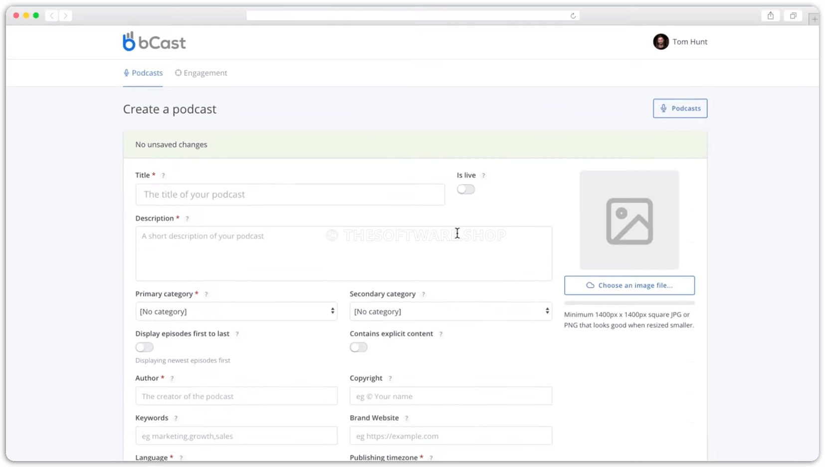Open the Description help question mark
This screenshot has width=825, height=467.
(187, 219)
